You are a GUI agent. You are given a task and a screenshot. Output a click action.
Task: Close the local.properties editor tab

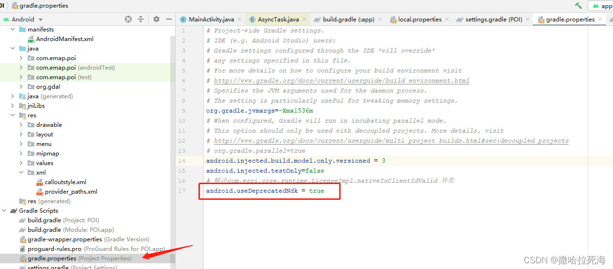447,20
